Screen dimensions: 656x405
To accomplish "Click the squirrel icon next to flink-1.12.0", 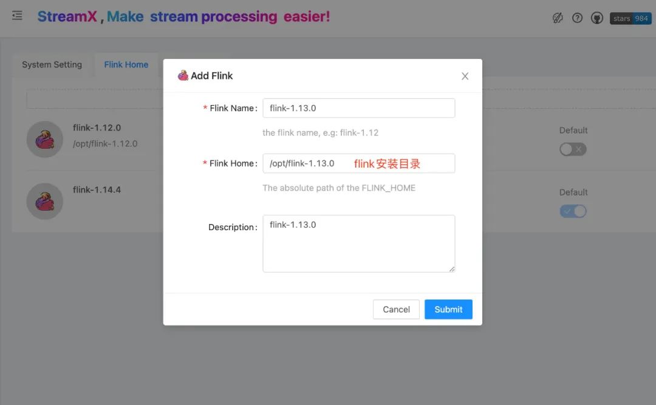I will [x=44, y=139].
